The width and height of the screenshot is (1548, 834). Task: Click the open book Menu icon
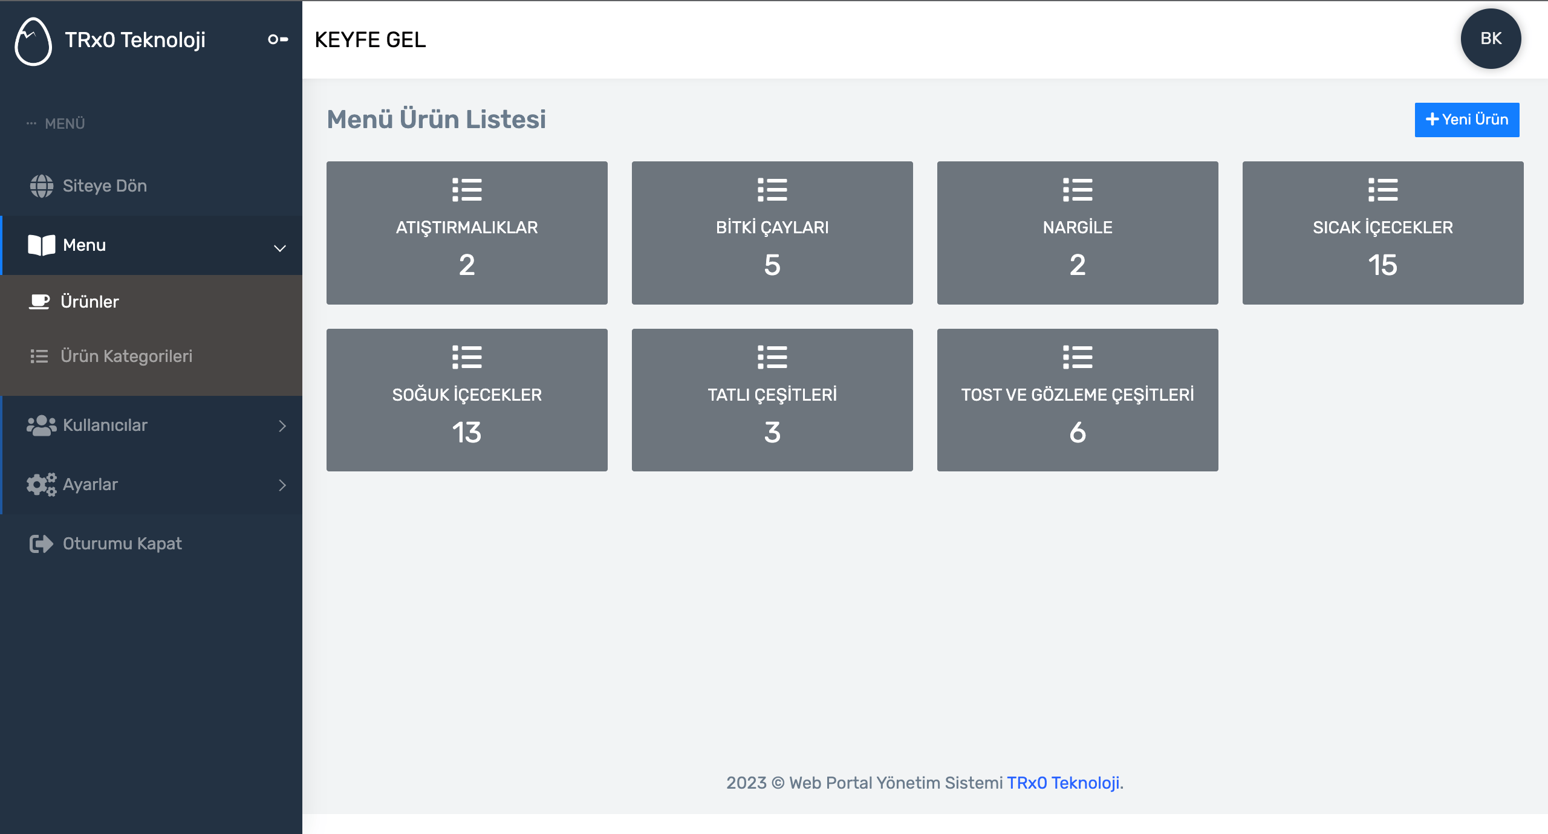tap(42, 245)
